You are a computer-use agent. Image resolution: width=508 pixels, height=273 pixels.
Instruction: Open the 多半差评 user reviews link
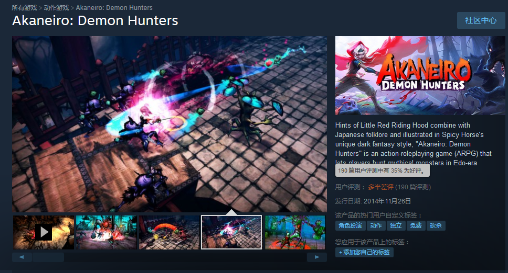pyautogui.click(x=380, y=187)
